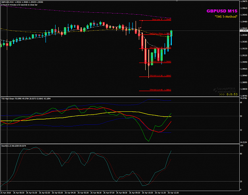Click the 26 Apr 03:30 time axis label
Viewport: 248px width, 195px height.
tap(57, 193)
